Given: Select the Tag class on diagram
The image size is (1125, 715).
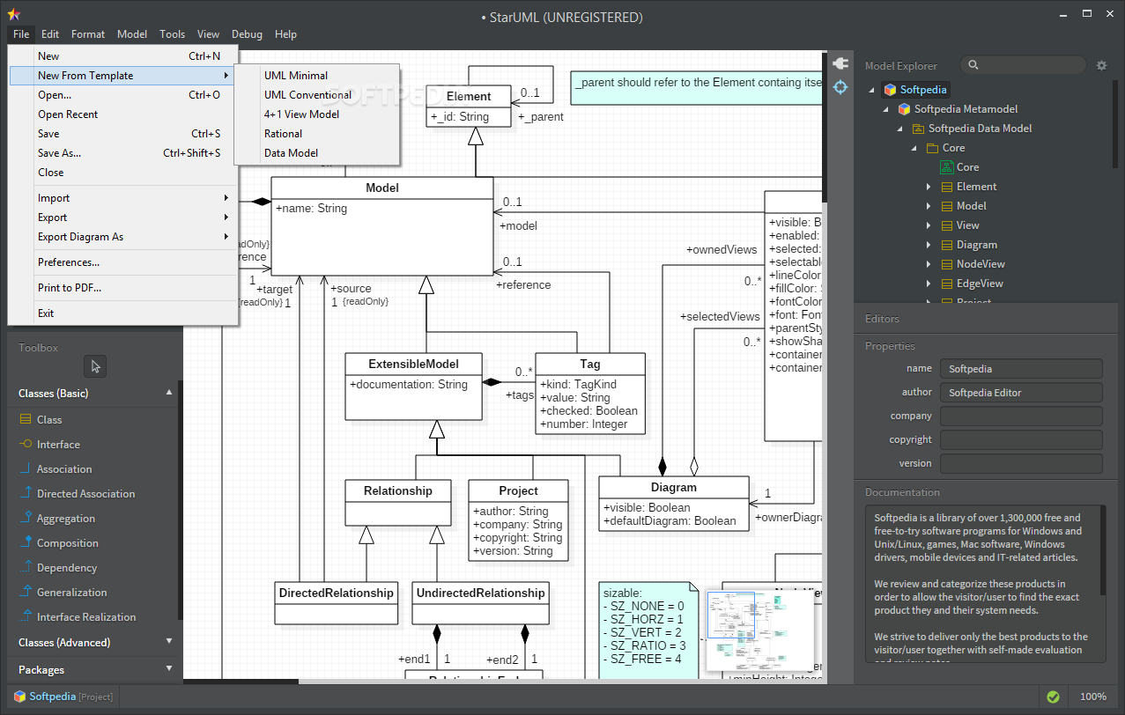Looking at the screenshot, I should pyautogui.click(x=590, y=393).
